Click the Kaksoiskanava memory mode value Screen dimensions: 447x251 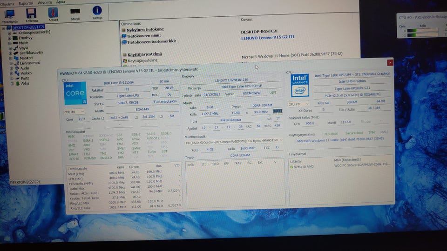(x=230, y=120)
